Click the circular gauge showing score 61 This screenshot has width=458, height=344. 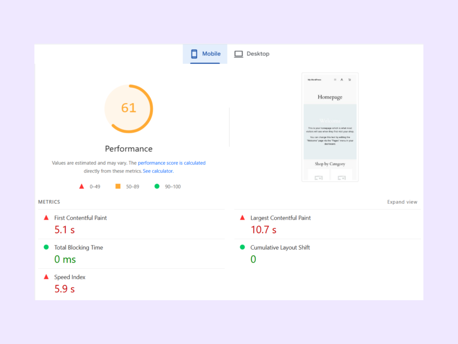point(129,108)
